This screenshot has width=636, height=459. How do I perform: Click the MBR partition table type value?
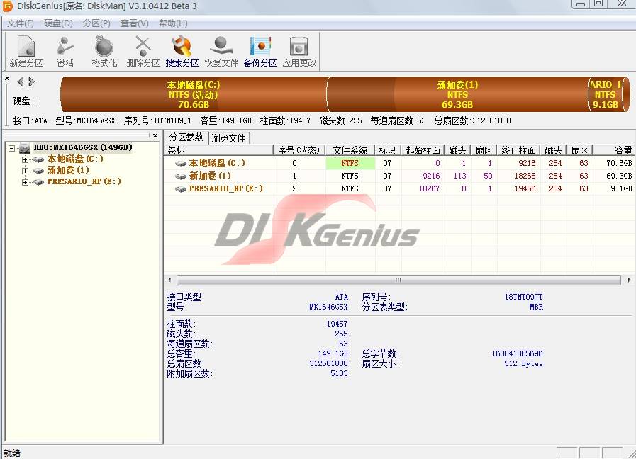[x=536, y=307]
